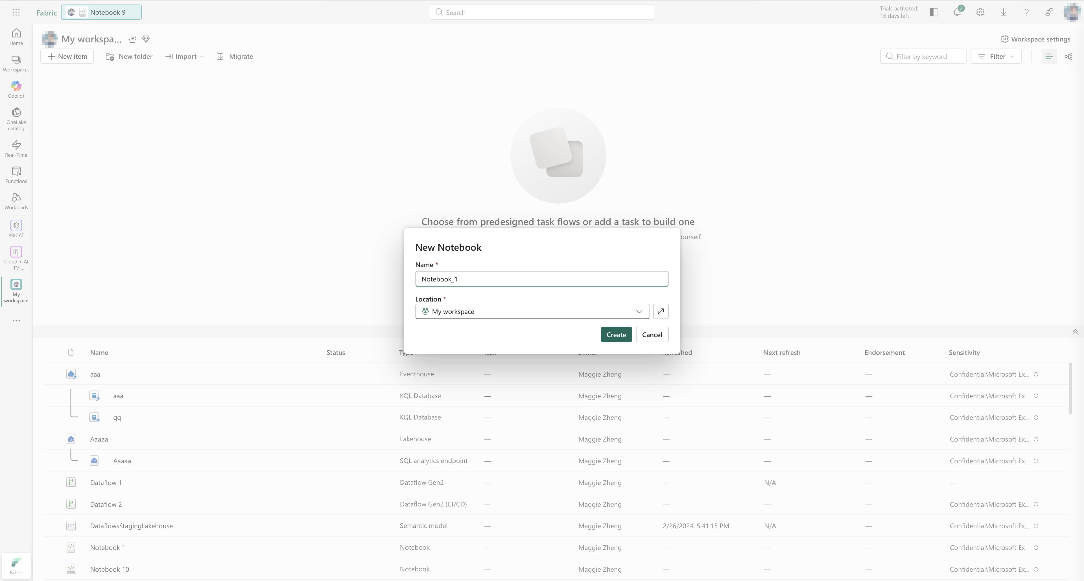Open the notifications bell icon
1084x581 pixels.
tap(957, 12)
